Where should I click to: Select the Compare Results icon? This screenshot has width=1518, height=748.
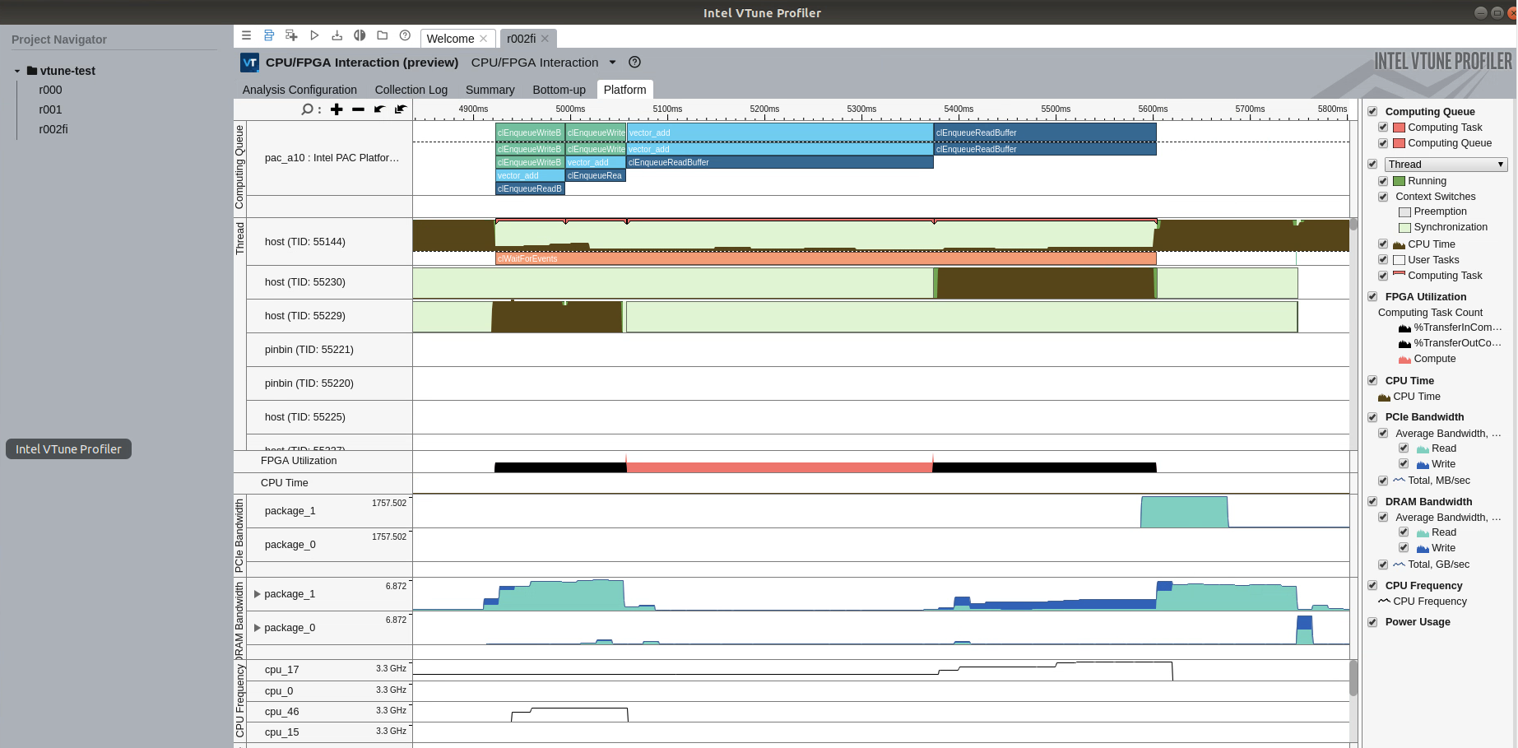pyautogui.click(x=359, y=35)
